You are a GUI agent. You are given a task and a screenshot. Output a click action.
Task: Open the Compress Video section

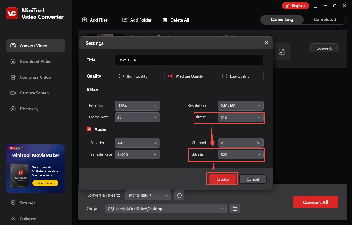(35, 77)
